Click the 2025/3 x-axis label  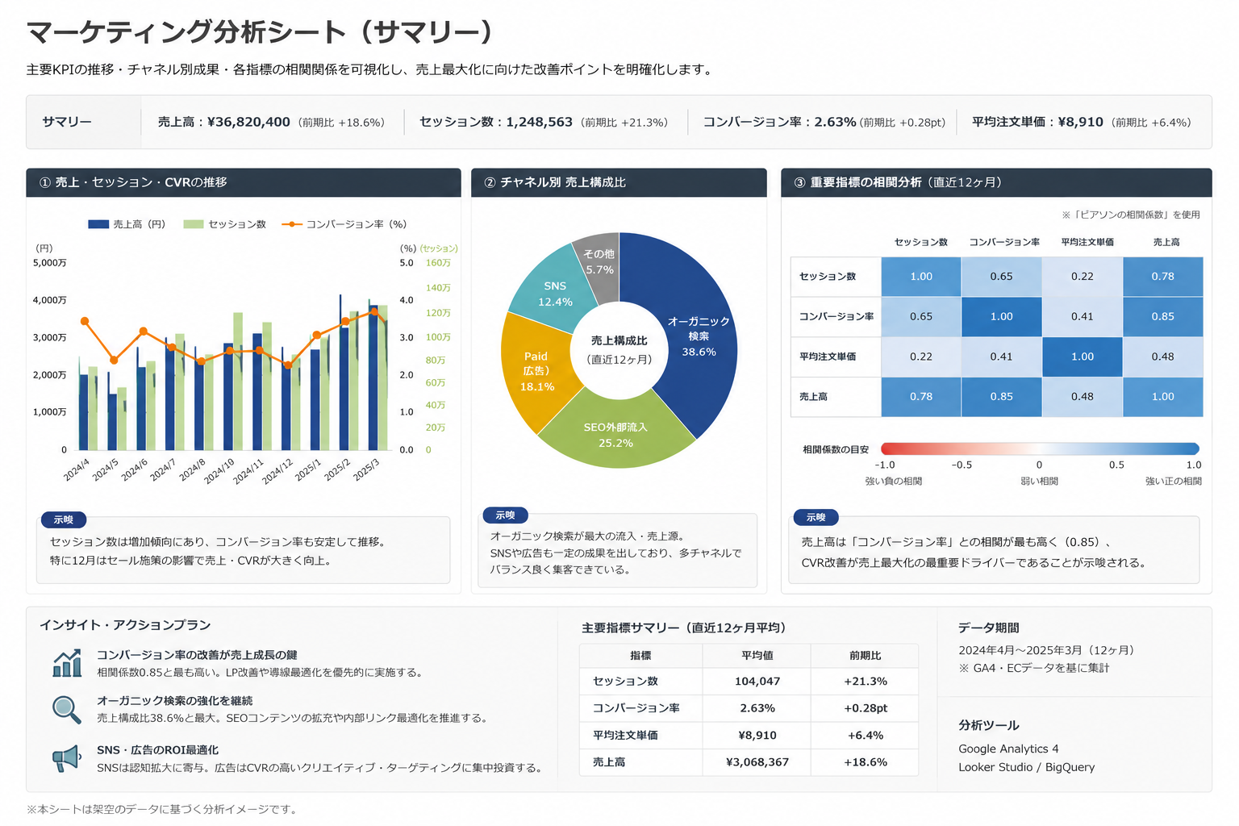367,469
